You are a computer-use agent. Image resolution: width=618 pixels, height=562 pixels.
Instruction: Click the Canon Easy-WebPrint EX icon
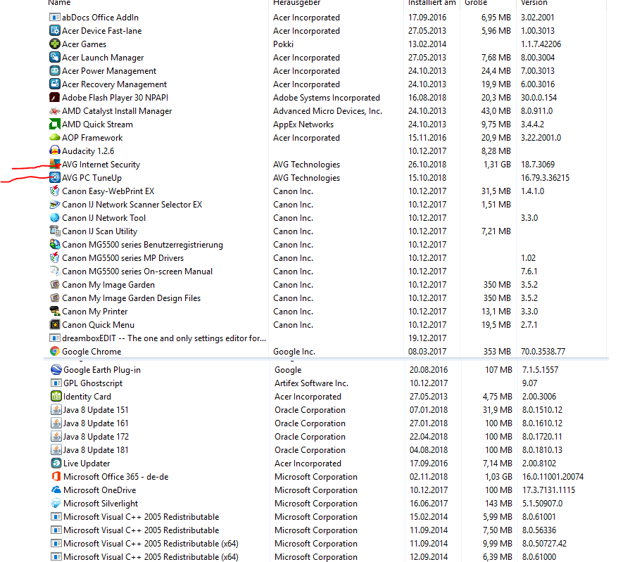pyautogui.click(x=55, y=191)
